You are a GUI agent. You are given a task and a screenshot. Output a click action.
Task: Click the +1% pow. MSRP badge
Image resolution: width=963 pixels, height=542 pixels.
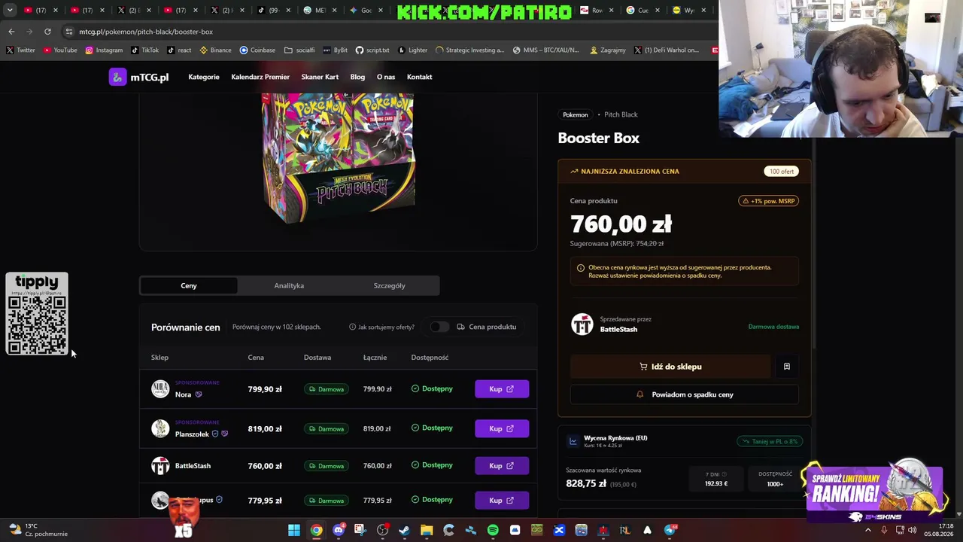point(768,201)
